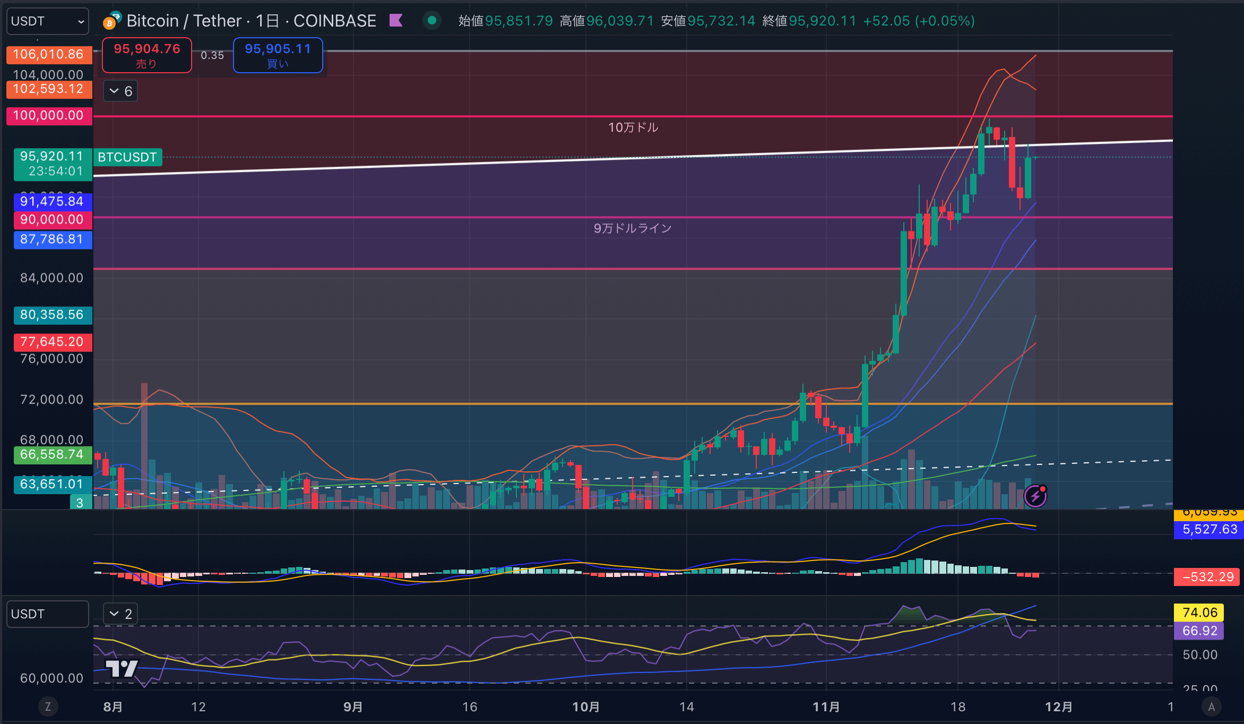Screen dimensions: 1244x724
Task: Click the Bitcoin symbol logo icon
Action: tap(111, 21)
